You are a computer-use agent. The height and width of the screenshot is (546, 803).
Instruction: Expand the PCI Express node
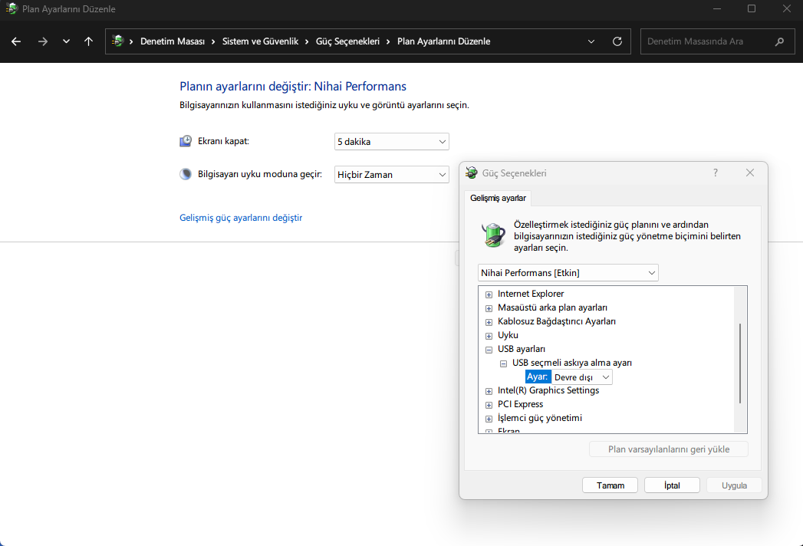489,405
